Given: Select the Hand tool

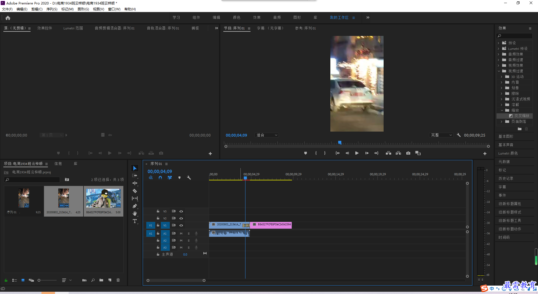Looking at the screenshot, I should point(135,213).
